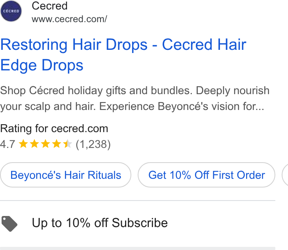This screenshot has width=288, height=250.
Task: Click the truncated Beyoncé's vision text
Action: 211,106
